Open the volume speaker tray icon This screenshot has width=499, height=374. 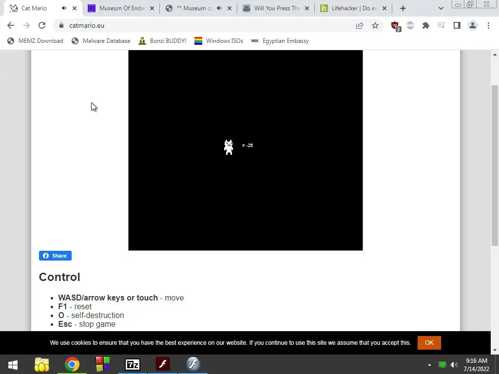pyautogui.click(x=454, y=365)
